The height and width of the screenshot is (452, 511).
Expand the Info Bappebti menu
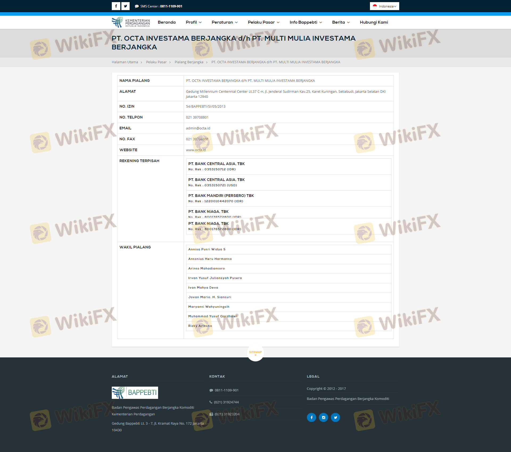[x=306, y=22]
